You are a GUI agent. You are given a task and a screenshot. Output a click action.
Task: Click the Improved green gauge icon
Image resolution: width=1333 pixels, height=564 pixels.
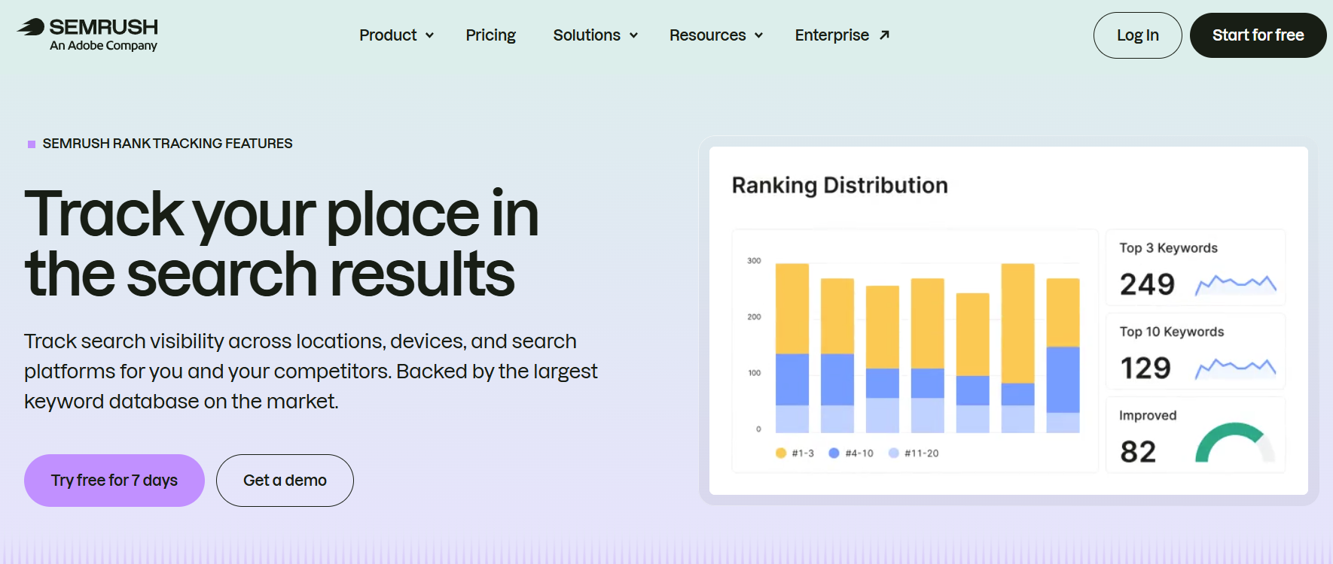(1235, 442)
